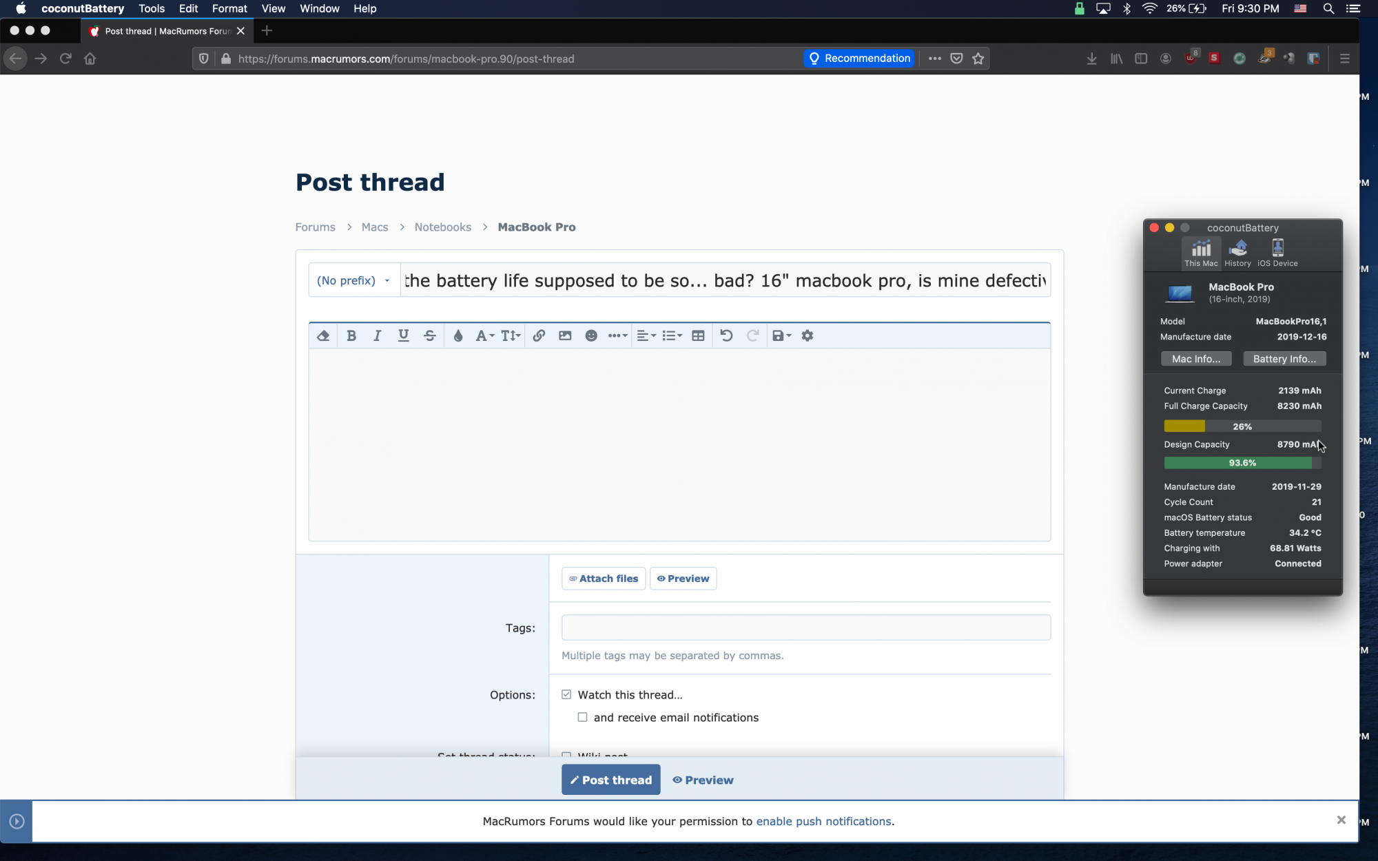
Task: Open the Notebooks breadcrumb link
Action: pos(443,227)
